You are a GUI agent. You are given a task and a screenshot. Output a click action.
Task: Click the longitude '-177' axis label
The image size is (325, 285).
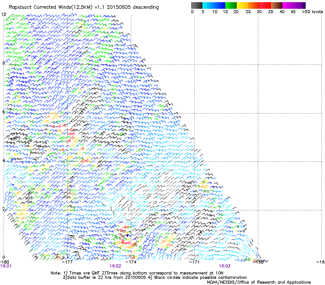tap(67, 262)
